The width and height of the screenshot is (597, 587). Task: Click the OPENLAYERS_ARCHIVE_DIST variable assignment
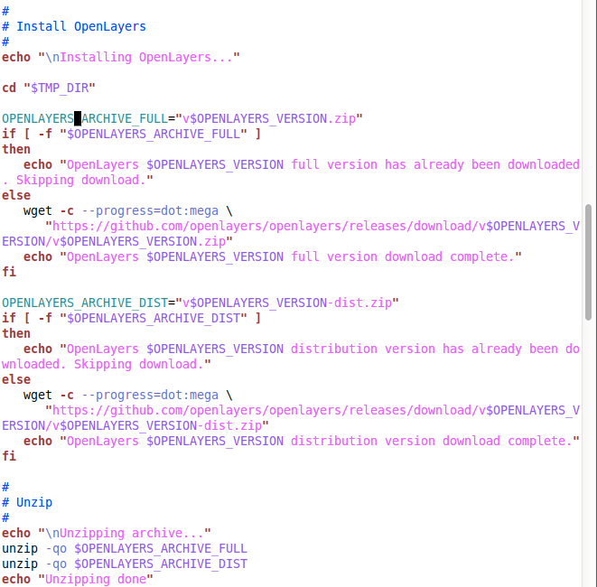point(201,303)
